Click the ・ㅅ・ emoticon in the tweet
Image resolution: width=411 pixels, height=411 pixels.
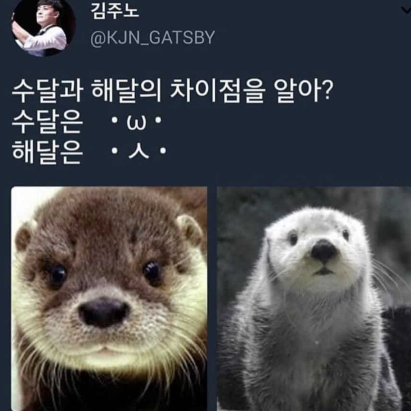(x=139, y=151)
